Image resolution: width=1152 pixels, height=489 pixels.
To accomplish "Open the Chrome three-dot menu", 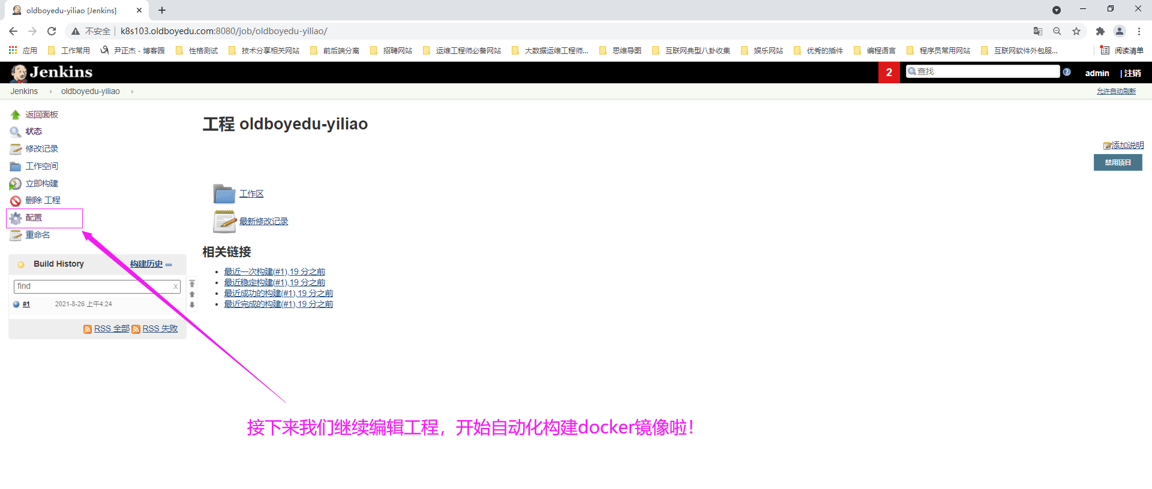I will (x=1139, y=31).
